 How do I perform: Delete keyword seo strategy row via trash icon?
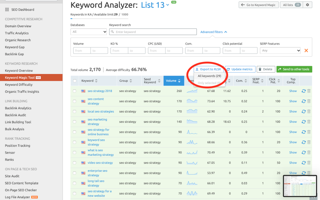(x=309, y=142)
